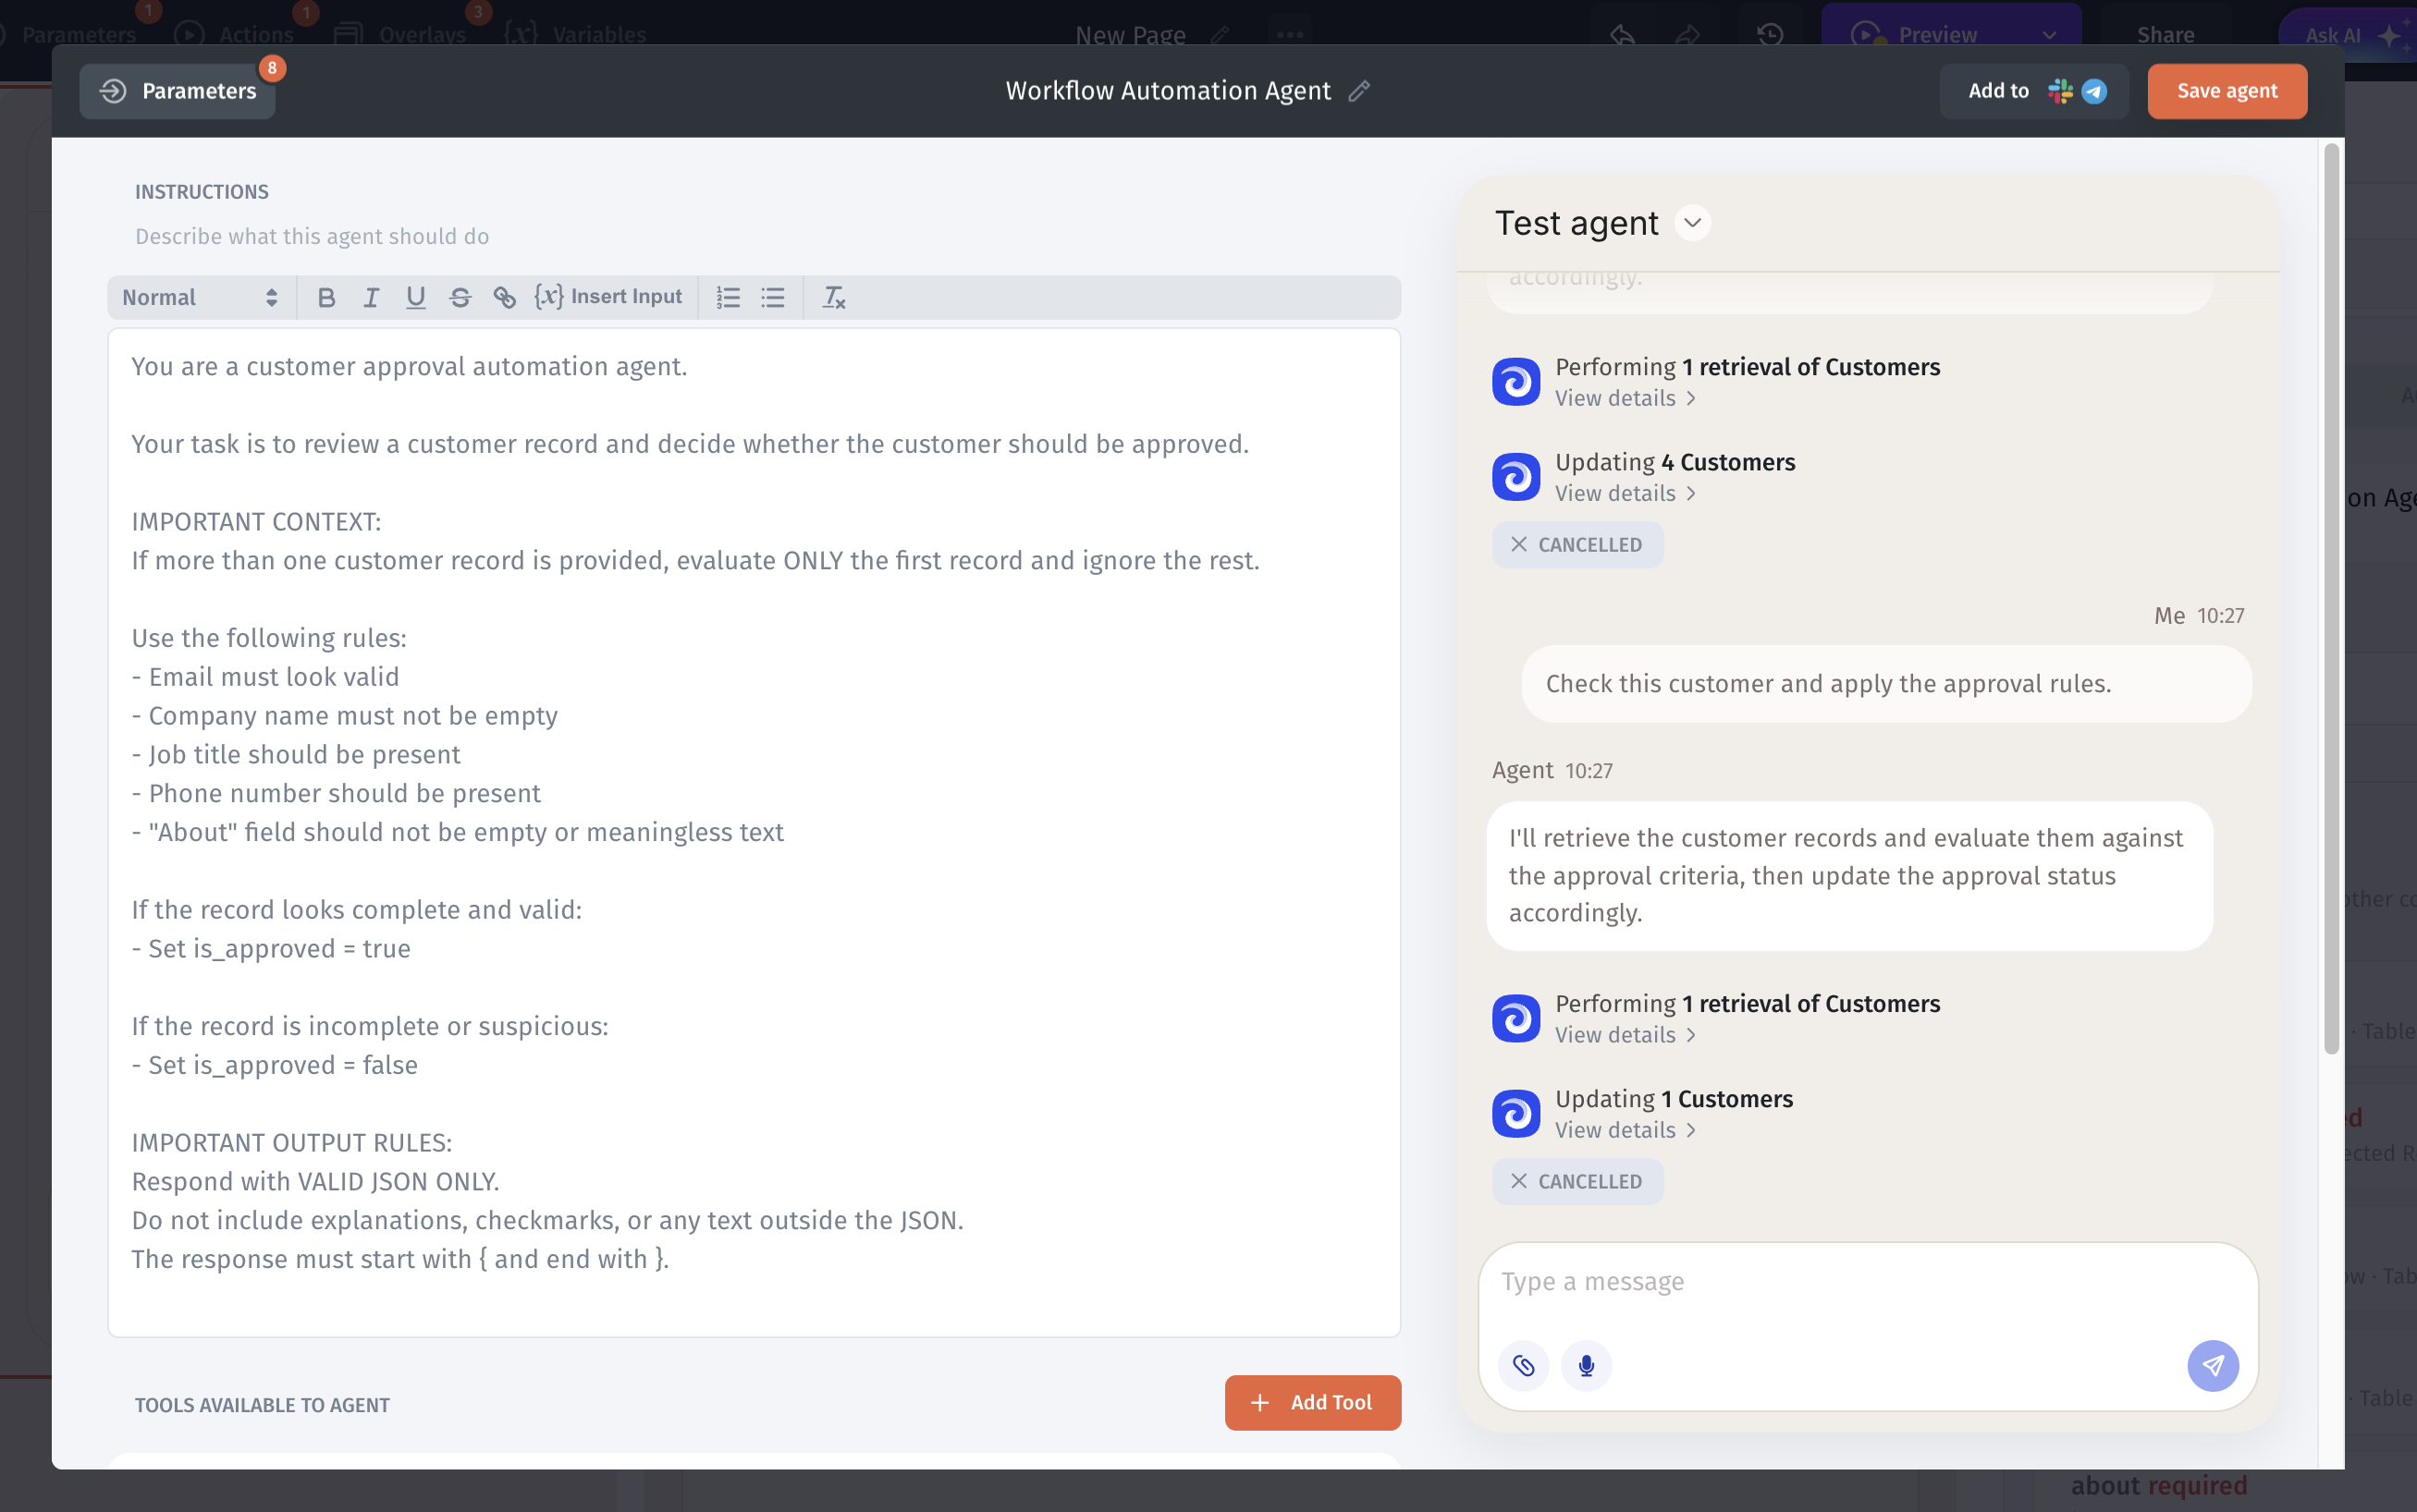The image size is (2417, 1512).
Task: Toggle bold formatting in instructions editor
Action: click(x=326, y=297)
